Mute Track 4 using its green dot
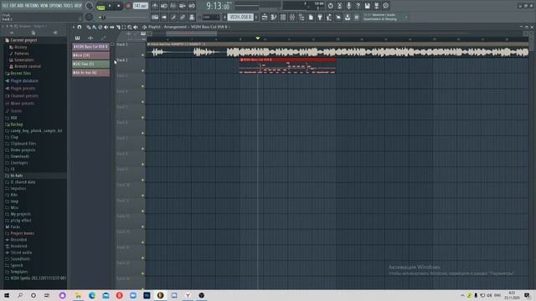Image resolution: width=536 pixels, height=301 pixels. [143, 102]
